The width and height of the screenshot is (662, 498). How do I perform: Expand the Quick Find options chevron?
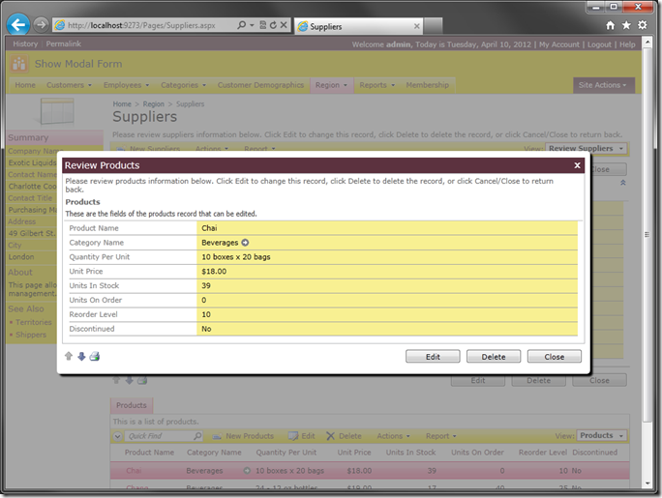(x=117, y=436)
